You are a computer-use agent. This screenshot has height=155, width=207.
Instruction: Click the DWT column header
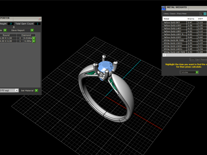pyautogui.click(x=202, y=19)
